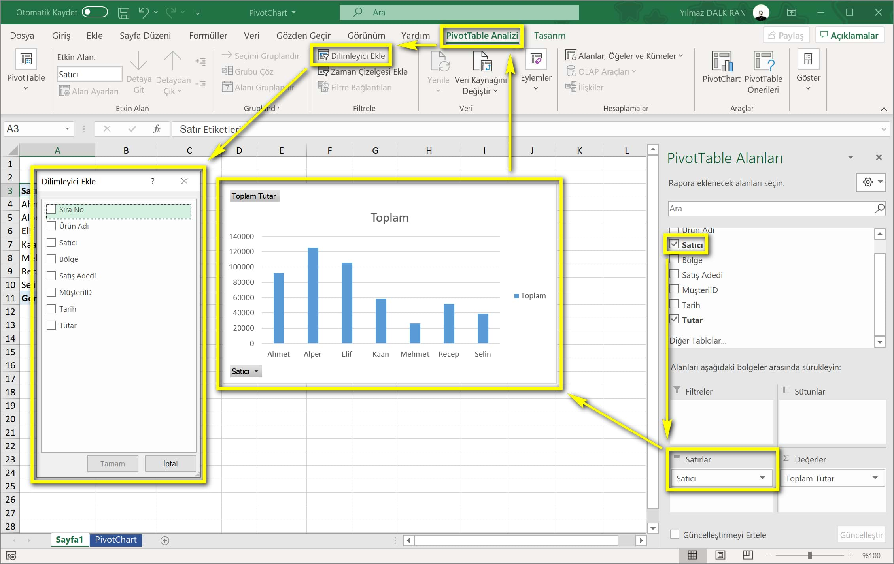Image resolution: width=894 pixels, height=564 pixels.
Task: Check Satış Adedi in slicer dialog
Action: 51,276
